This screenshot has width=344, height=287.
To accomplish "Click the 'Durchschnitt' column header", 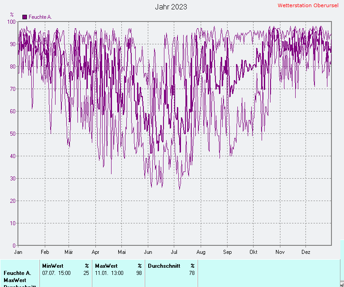I will pos(164,266).
